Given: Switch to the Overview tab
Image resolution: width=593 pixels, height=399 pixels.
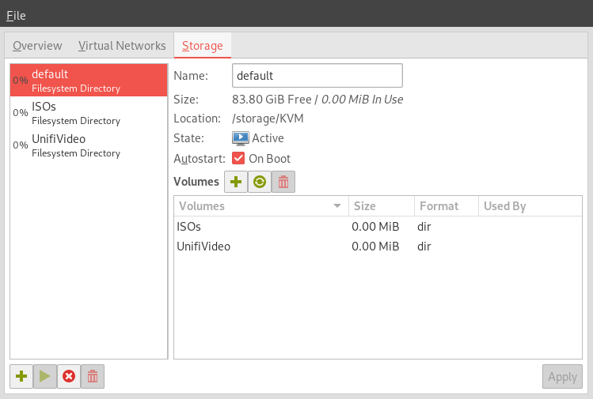Looking at the screenshot, I should 37,46.
